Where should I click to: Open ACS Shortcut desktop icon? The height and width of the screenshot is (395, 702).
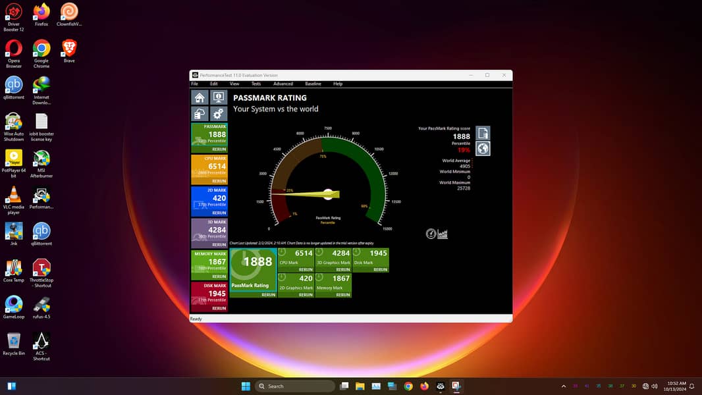pos(41,347)
